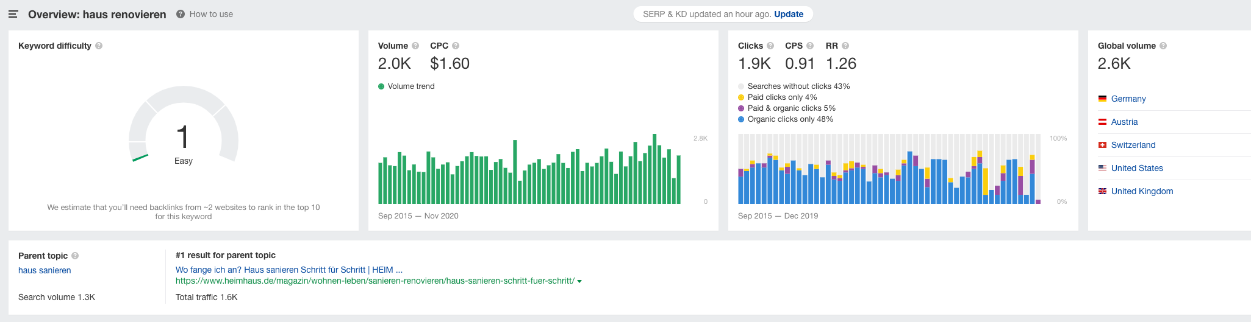Click the Organic clicks only blue dot
The width and height of the screenshot is (1251, 322).
741,119
